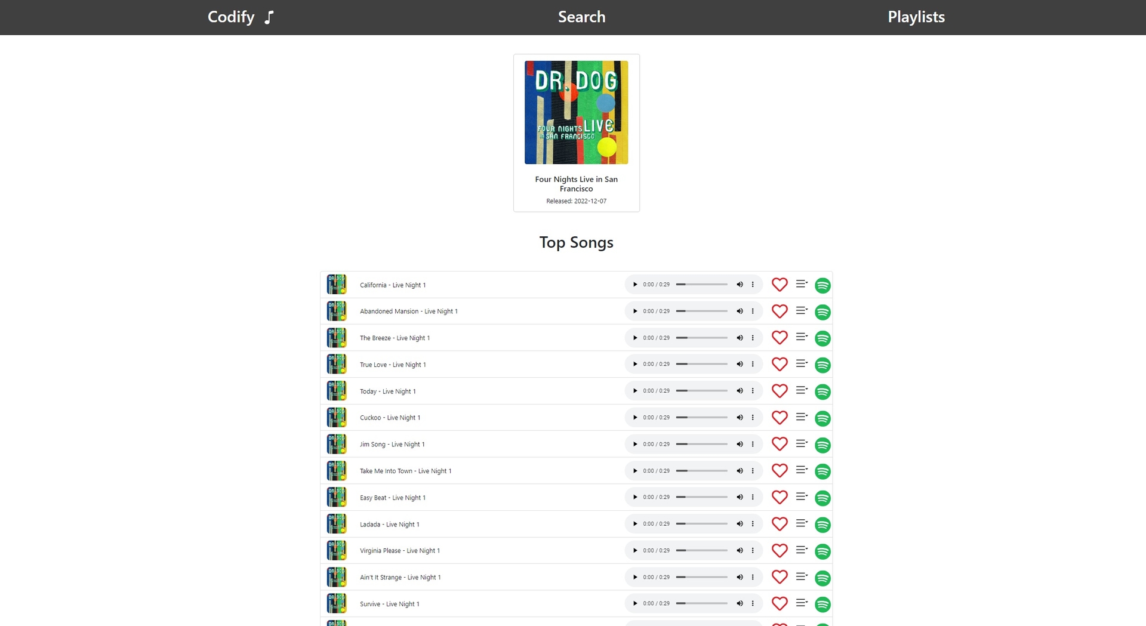Viewport: 1146px width, 626px height.
Task: Add Virginia Please to a playlist
Action: [x=802, y=550]
